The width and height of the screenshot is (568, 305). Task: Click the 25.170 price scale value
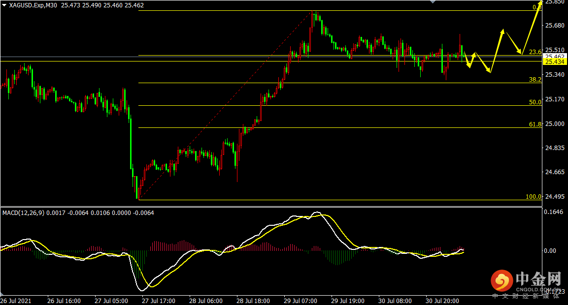point(555,99)
